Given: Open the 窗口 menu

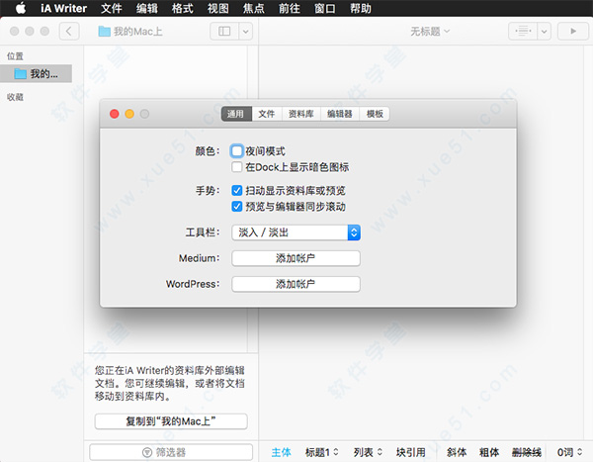Looking at the screenshot, I should [324, 8].
